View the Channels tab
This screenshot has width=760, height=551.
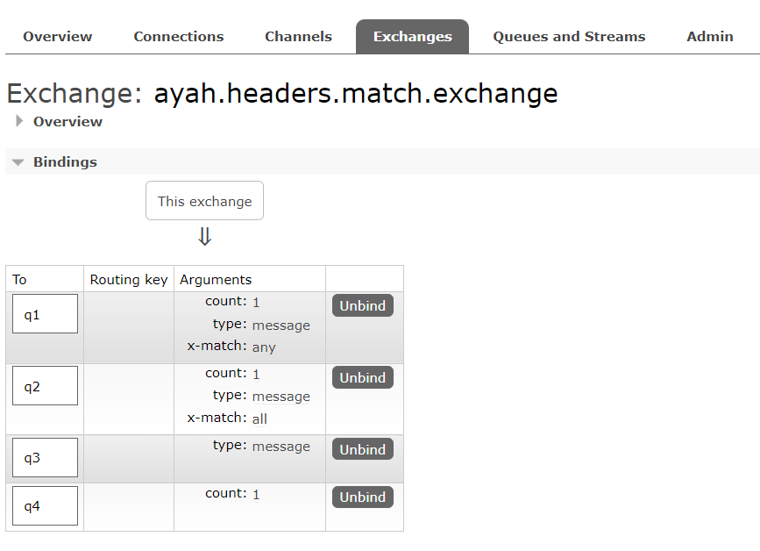298,36
